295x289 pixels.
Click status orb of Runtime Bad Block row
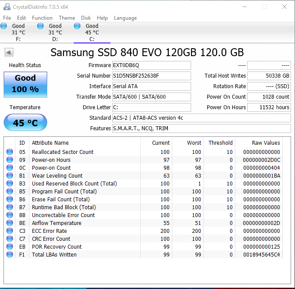[x=10, y=207]
